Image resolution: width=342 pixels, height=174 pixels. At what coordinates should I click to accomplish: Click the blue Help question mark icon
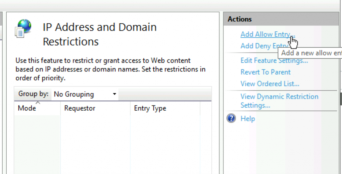(x=231, y=119)
